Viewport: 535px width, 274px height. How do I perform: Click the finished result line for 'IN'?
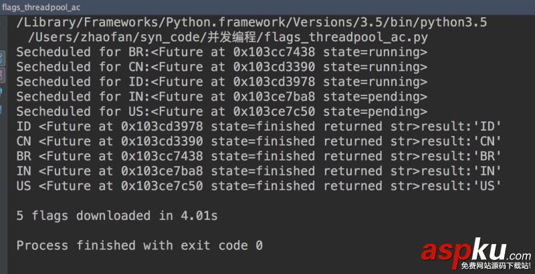(259, 171)
